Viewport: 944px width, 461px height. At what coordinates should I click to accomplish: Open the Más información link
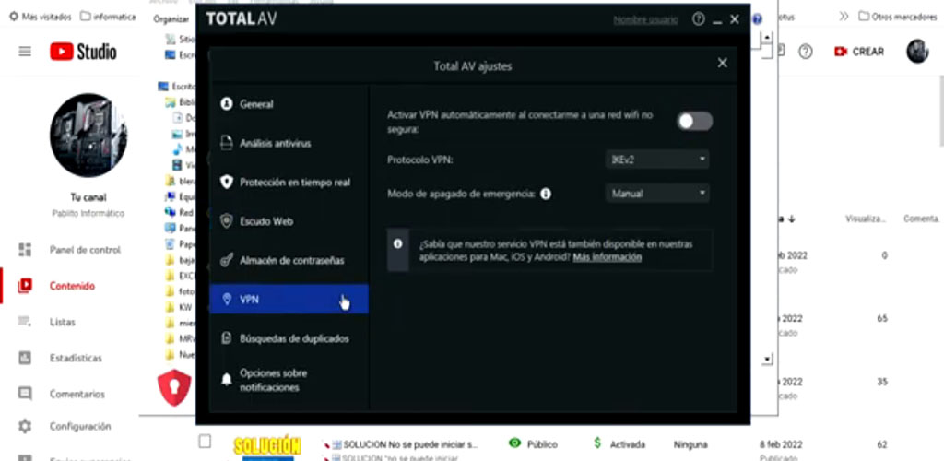point(607,257)
